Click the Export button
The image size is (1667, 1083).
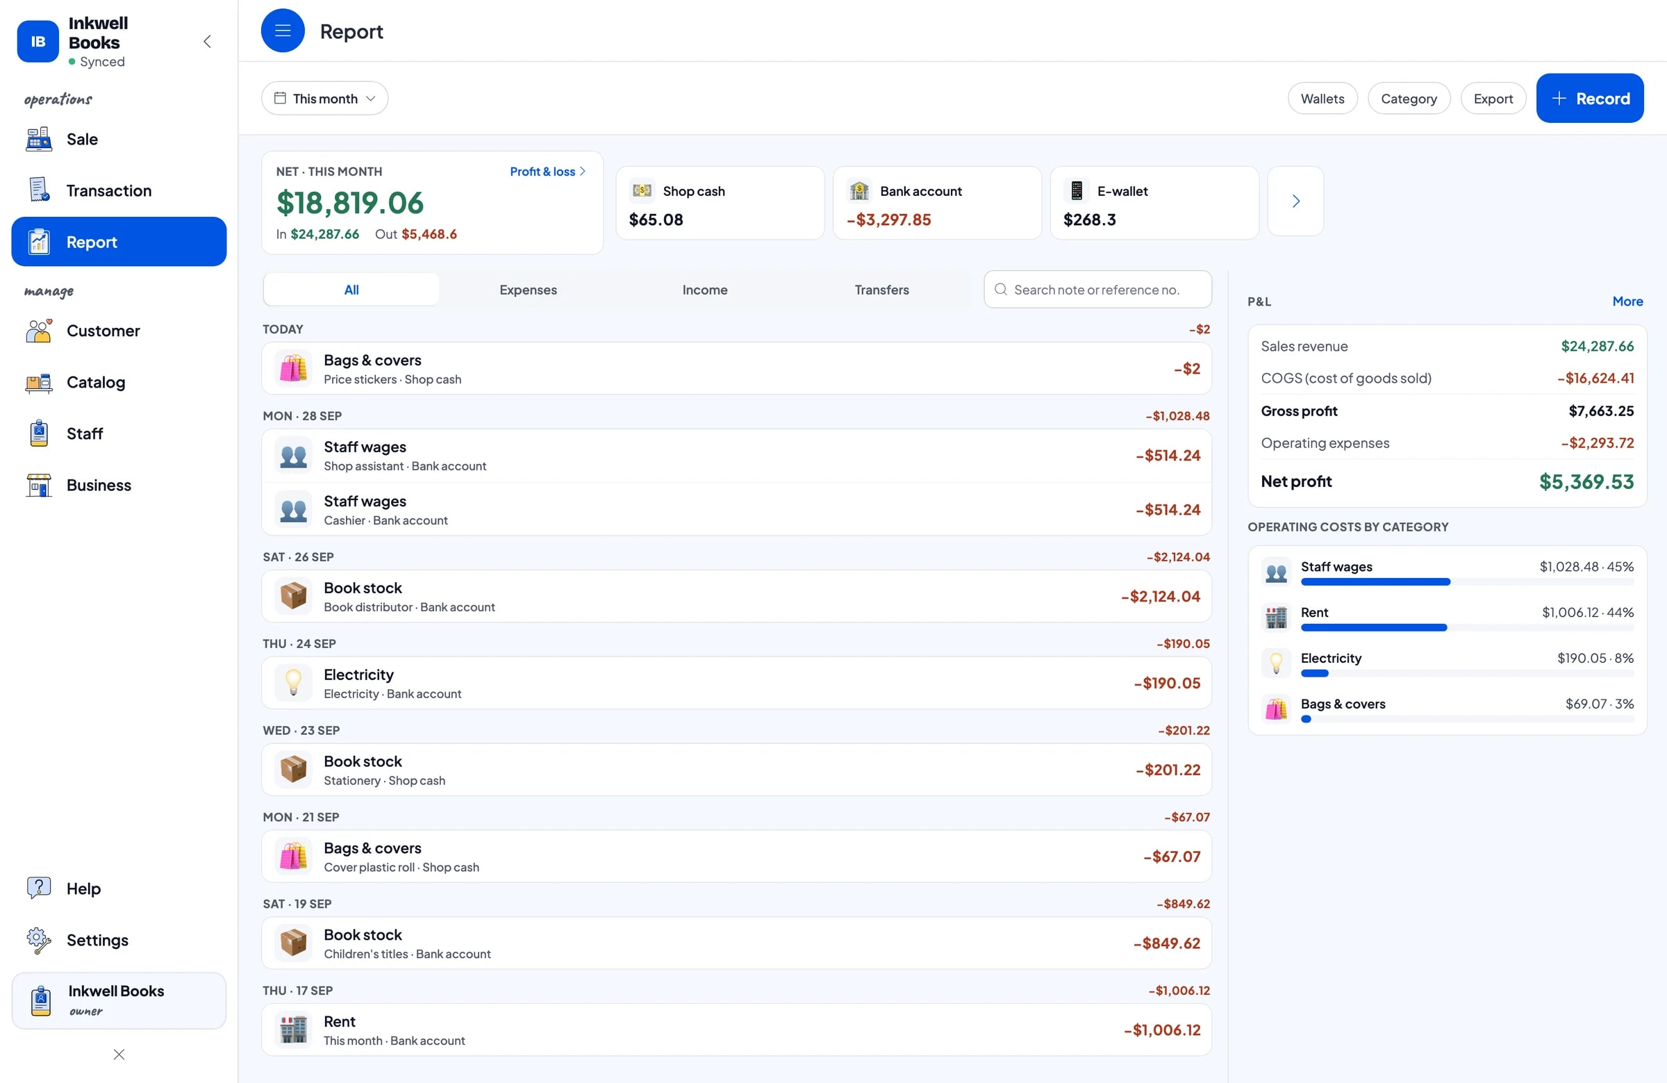click(1493, 98)
